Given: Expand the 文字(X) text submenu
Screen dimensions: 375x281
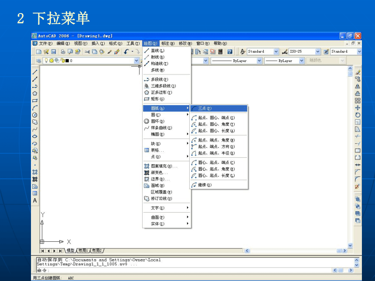Looking at the screenshot, I should pos(167,208).
